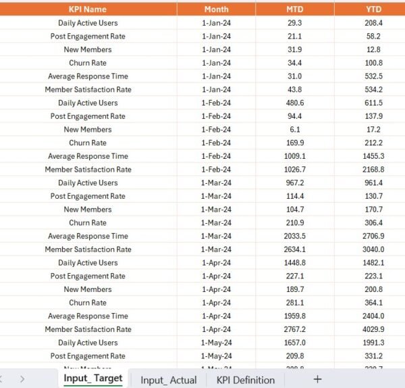Click MTD value 94.4

[295, 116]
